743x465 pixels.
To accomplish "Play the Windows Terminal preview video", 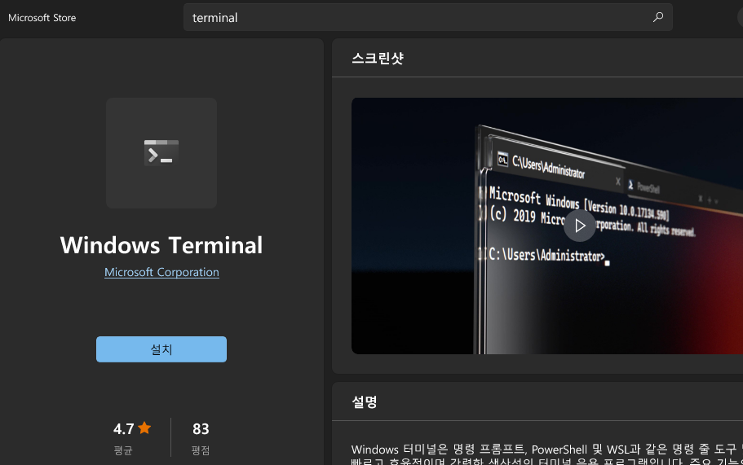I will coord(580,226).
